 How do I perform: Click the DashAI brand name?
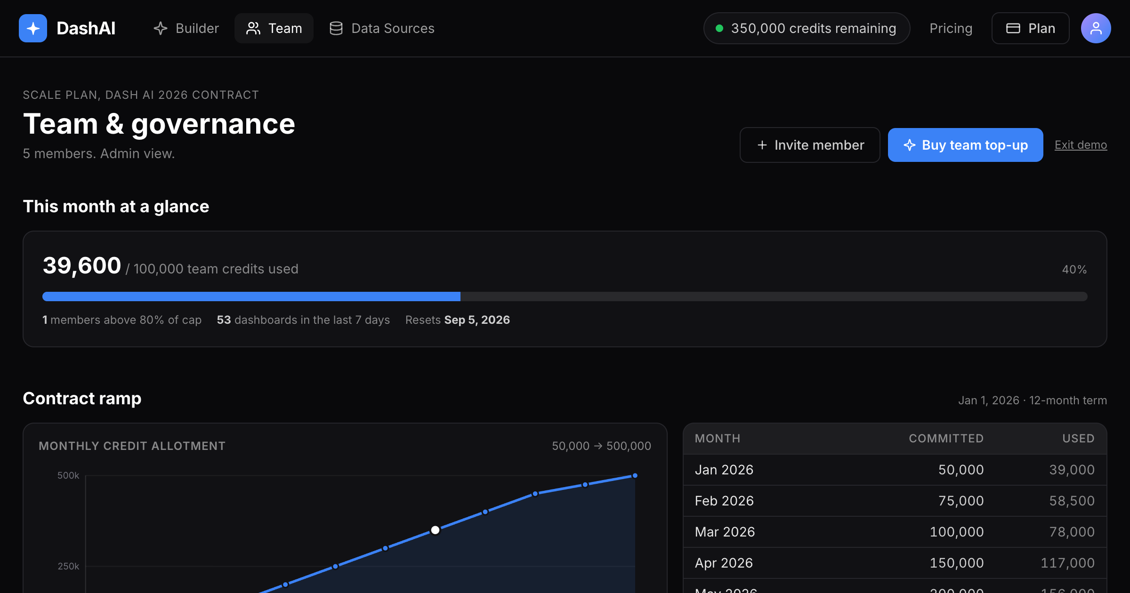pos(86,28)
